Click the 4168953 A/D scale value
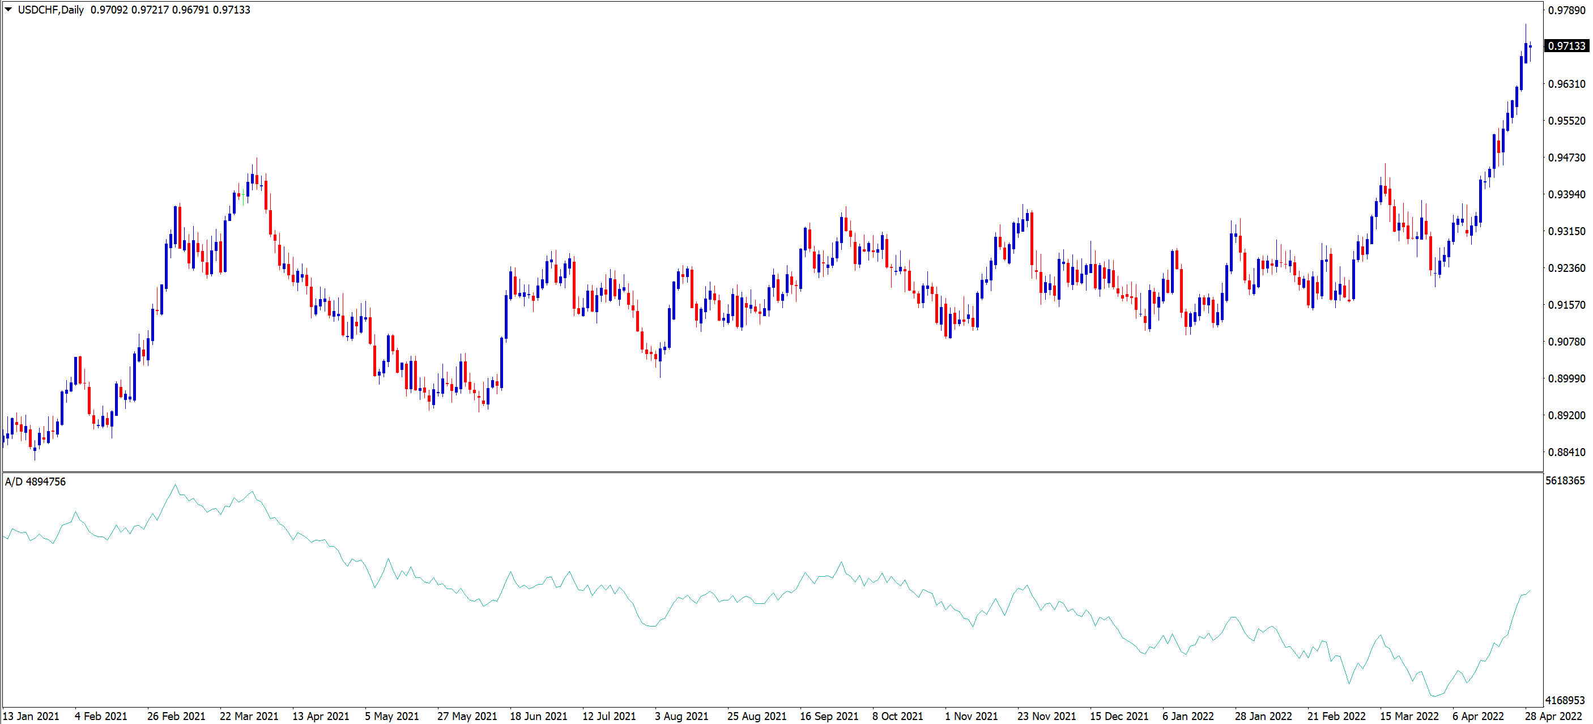The width and height of the screenshot is (1593, 724). tap(1565, 700)
